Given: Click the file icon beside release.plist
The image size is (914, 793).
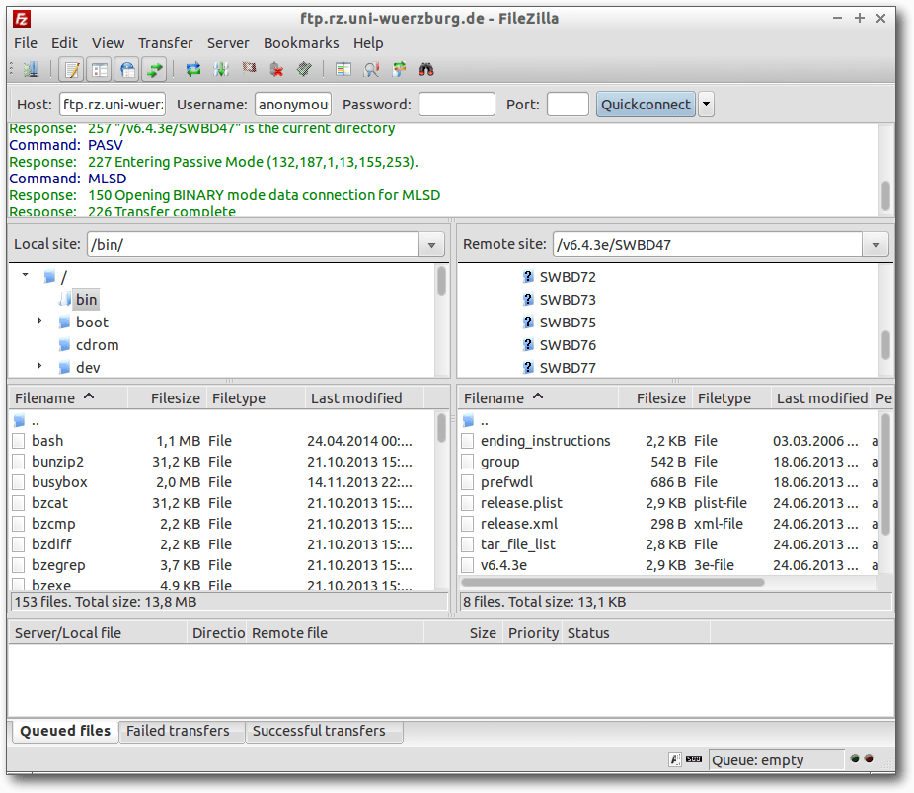Looking at the screenshot, I should point(468,503).
